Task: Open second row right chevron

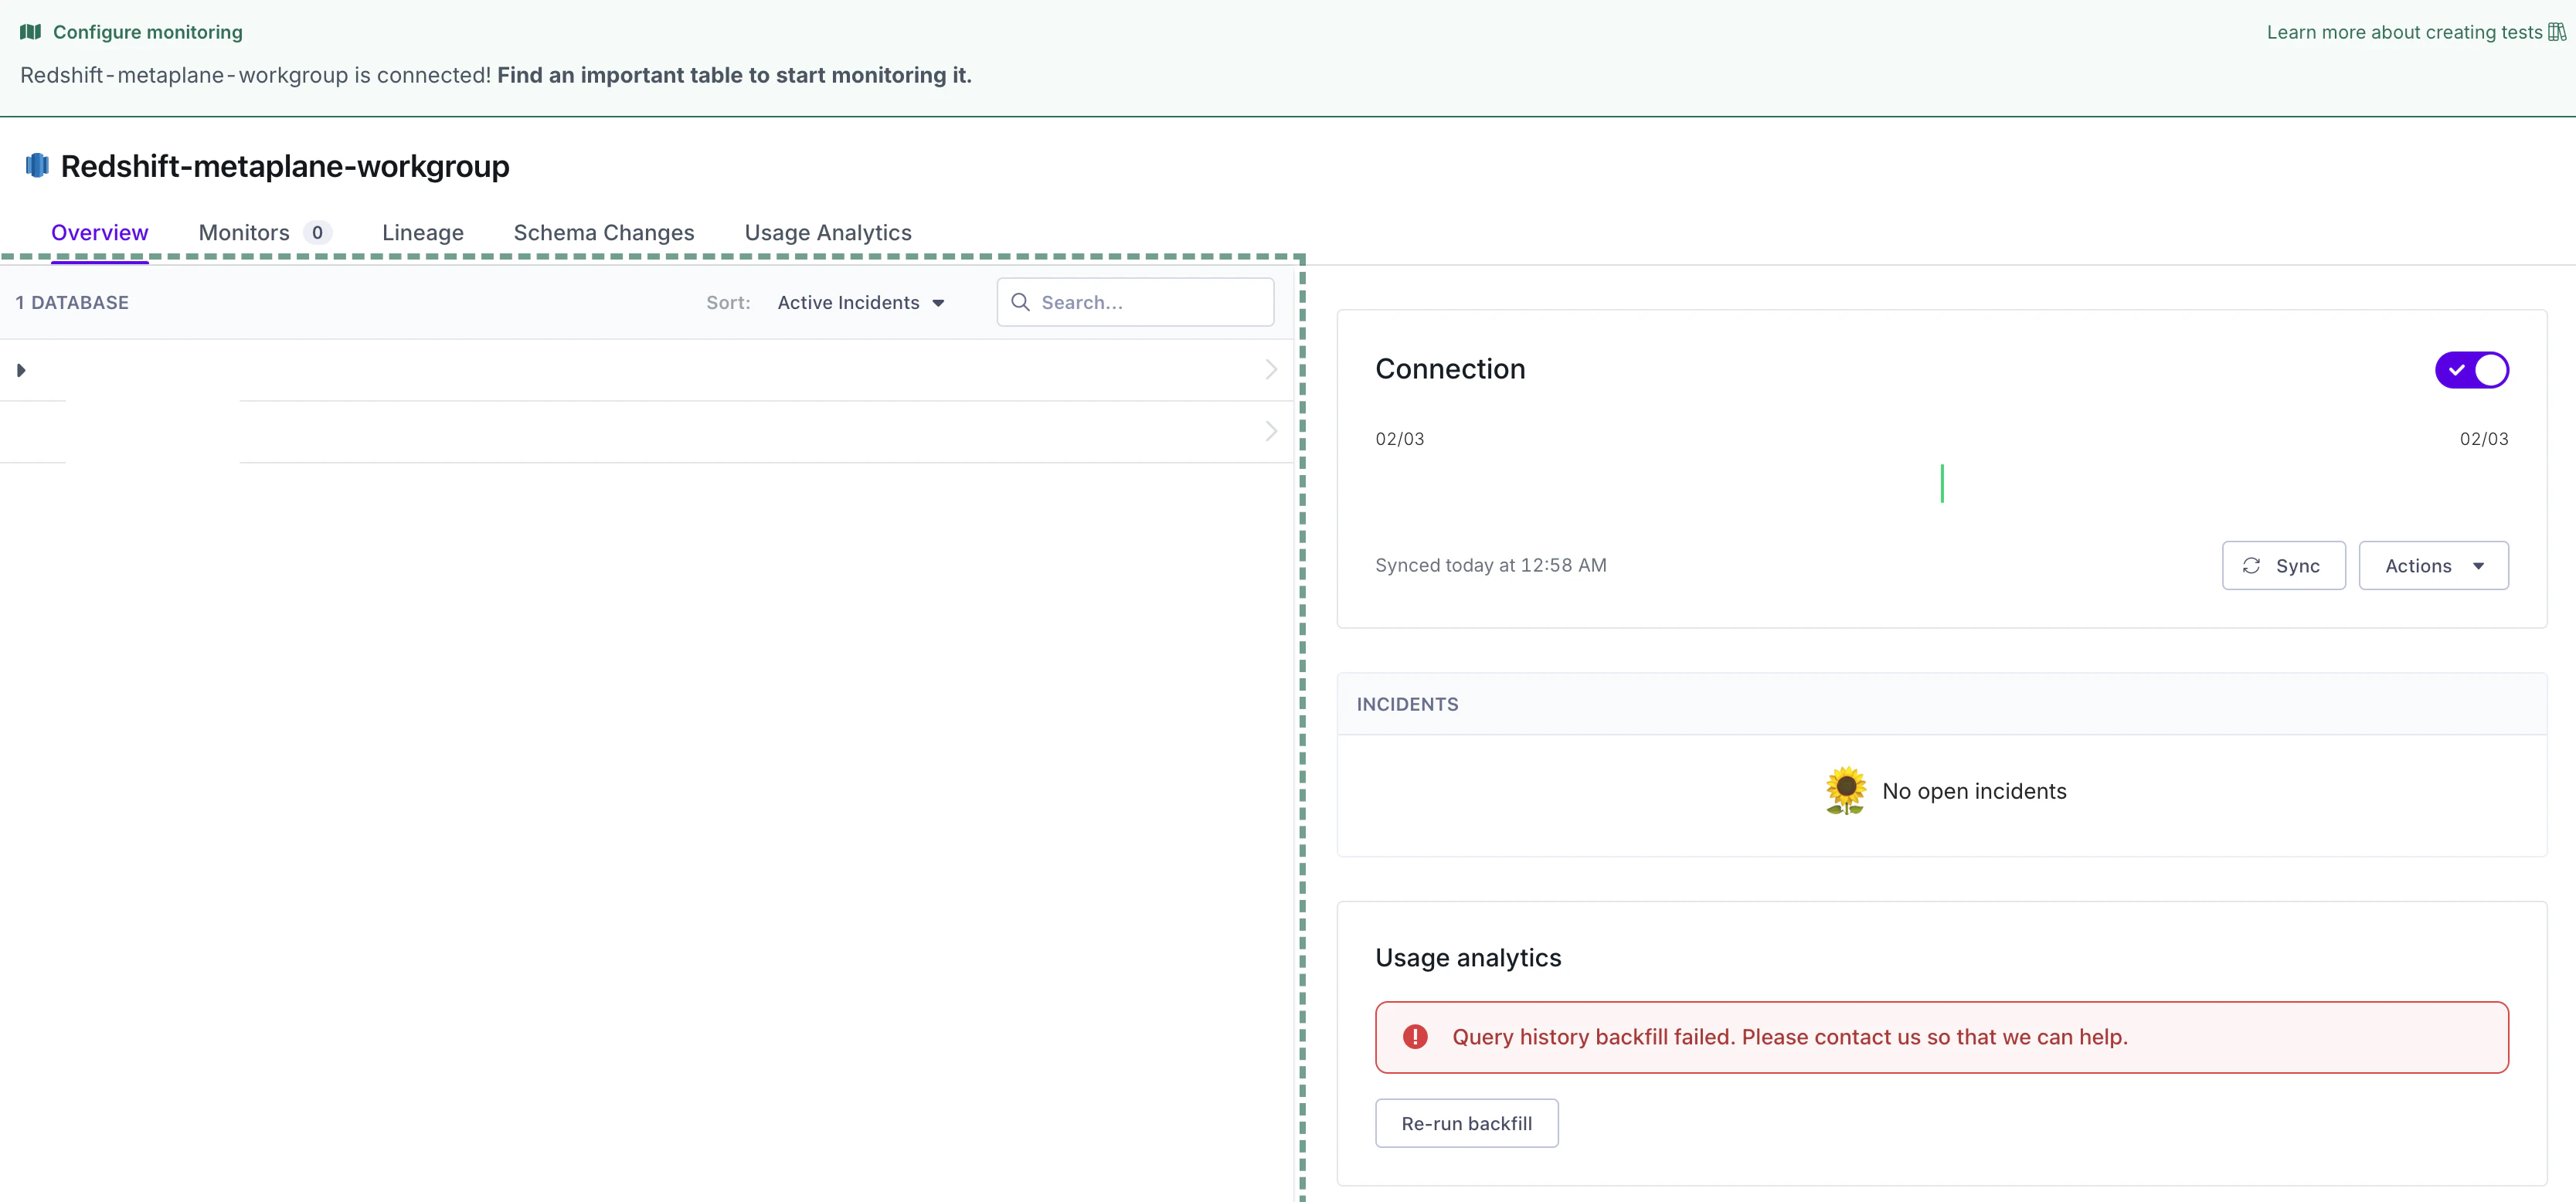Action: 1271,431
